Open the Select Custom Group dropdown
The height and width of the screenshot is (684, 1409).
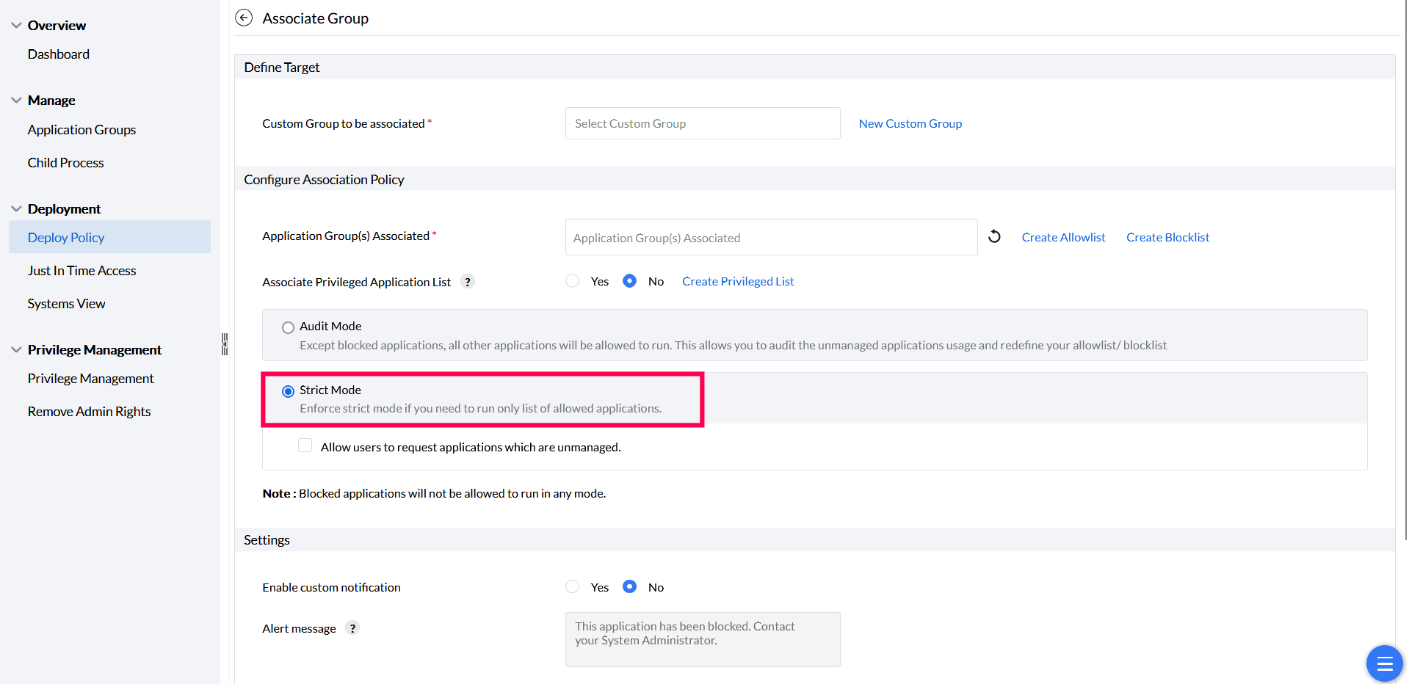(x=702, y=123)
